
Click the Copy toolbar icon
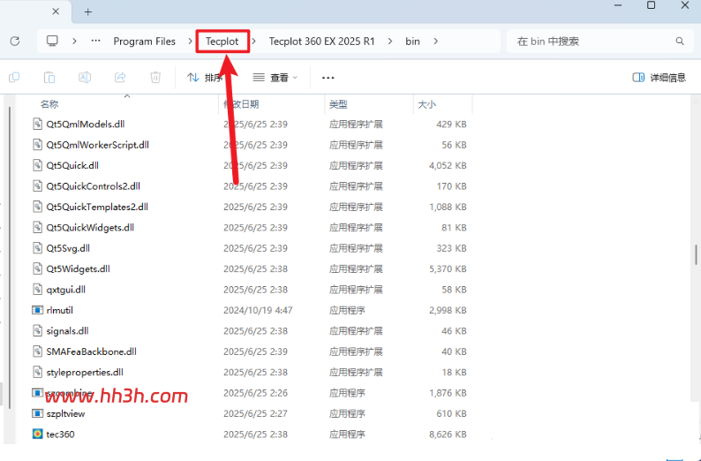(x=14, y=78)
